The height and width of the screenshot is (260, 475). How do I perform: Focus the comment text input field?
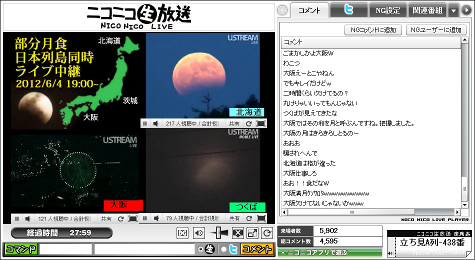click(144, 249)
